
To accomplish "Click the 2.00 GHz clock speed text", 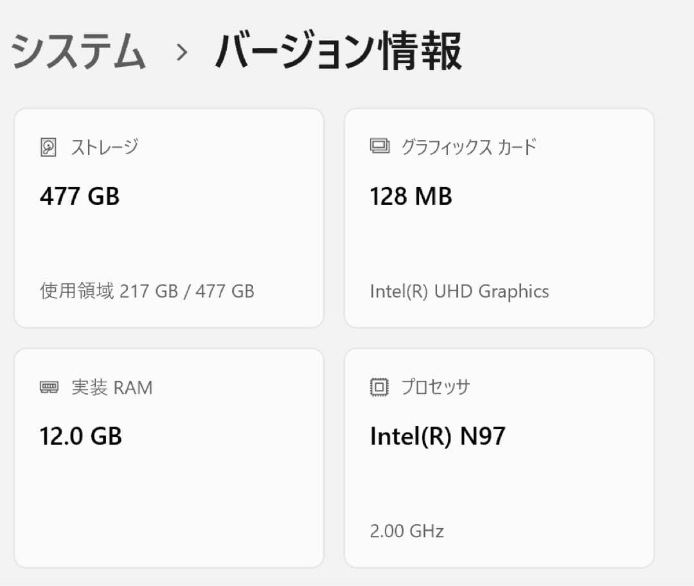I will pos(406,531).
